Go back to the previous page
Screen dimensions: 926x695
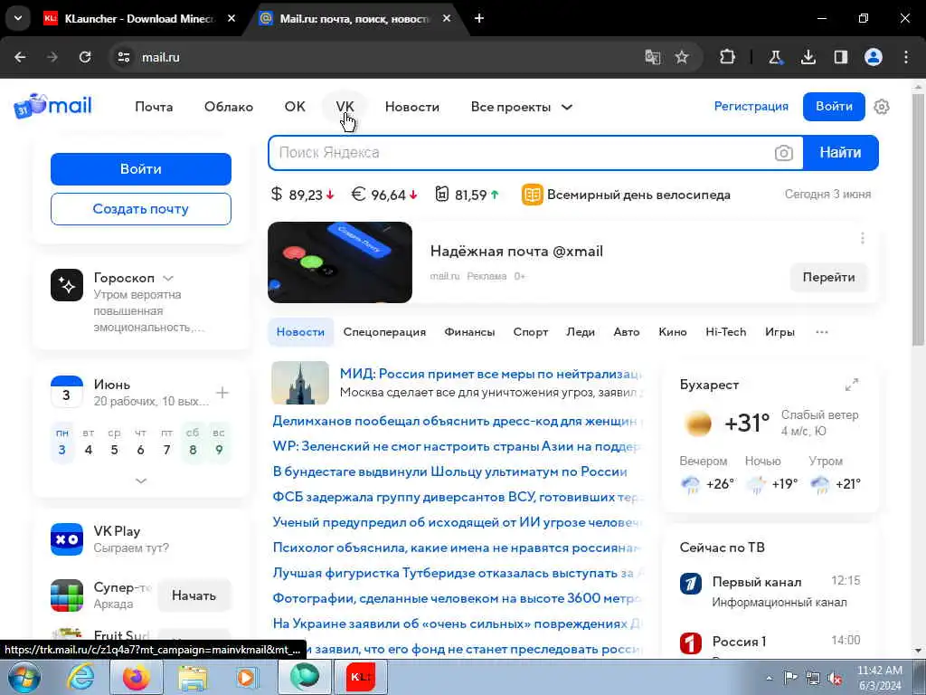coord(20,57)
